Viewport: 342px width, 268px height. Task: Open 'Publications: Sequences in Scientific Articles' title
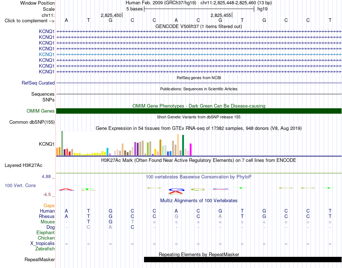click(199, 89)
